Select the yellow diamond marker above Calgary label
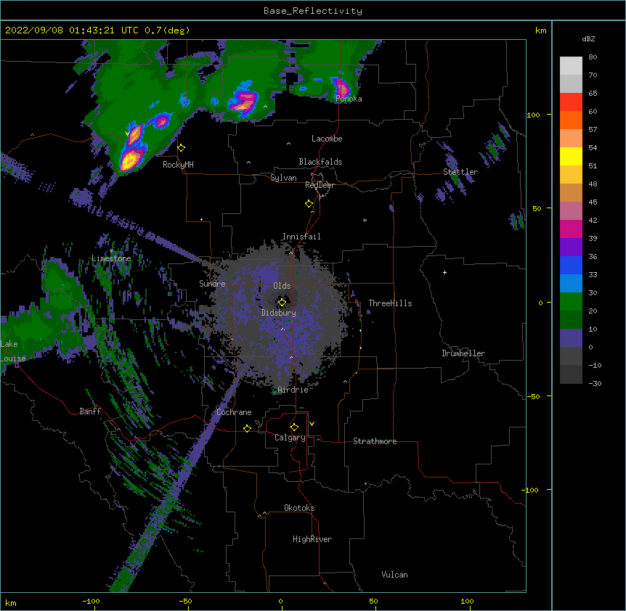The width and height of the screenshot is (626, 611). (x=294, y=427)
